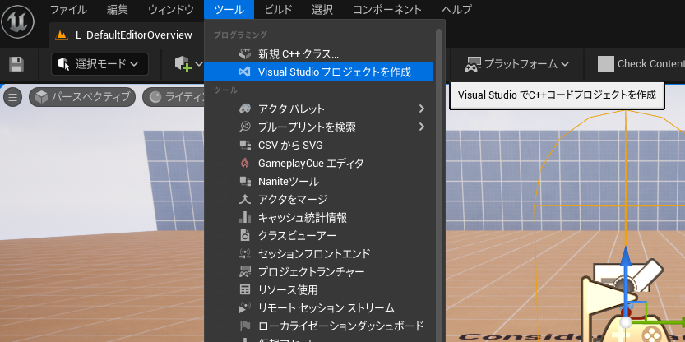Click the save floppy disk icon
Screen dimensions: 685x342
click(16, 64)
